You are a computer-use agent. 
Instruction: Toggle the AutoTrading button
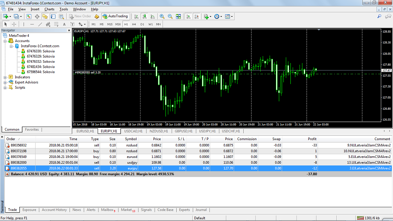coord(115,16)
